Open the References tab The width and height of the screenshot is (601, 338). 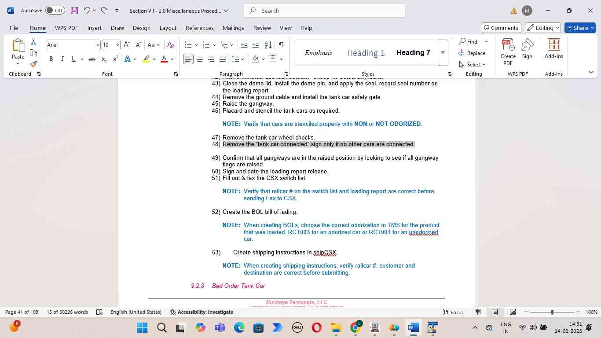pyautogui.click(x=199, y=28)
